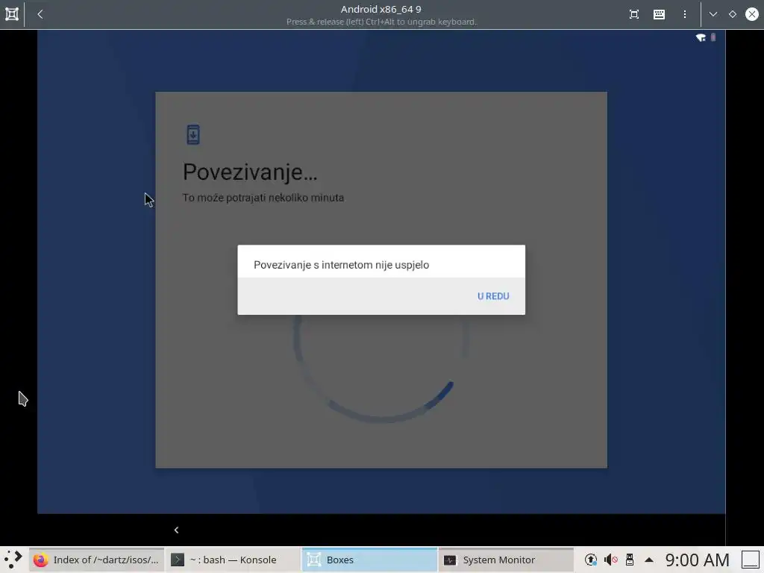764x573 pixels.
Task: Click the 'To može potrajati nekoliko minuta' text
Action: click(x=263, y=198)
